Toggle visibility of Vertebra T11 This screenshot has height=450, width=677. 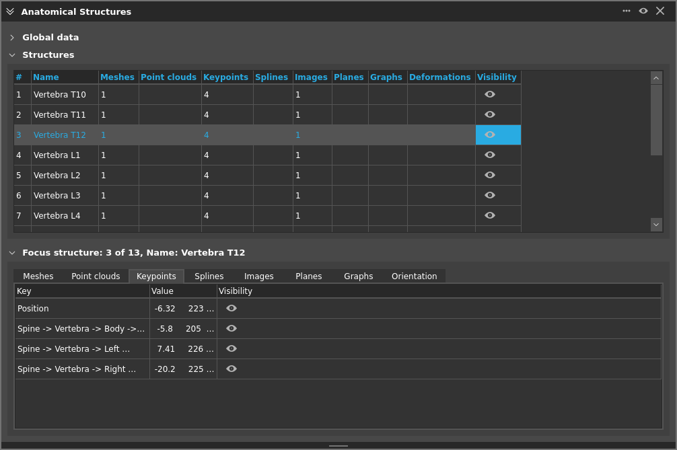pos(490,114)
